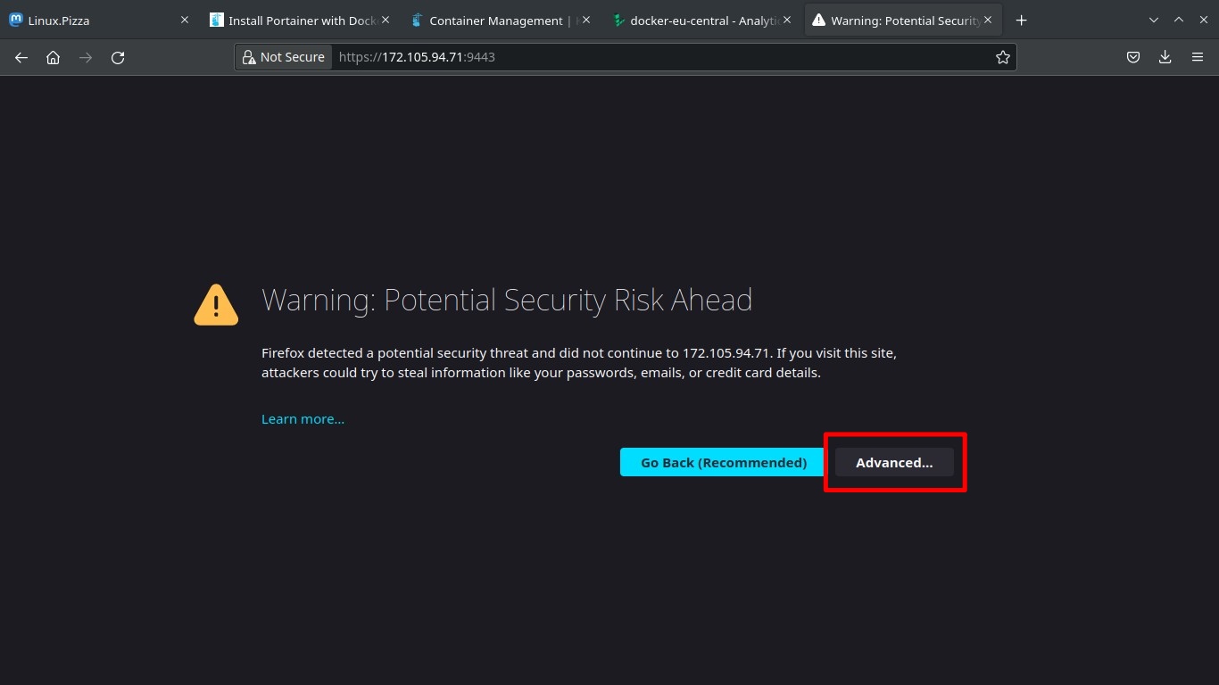Click the Warning: Potential Security Risk Ahead heading
The width and height of the screenshot is (1219, 685).
(507, 300)
